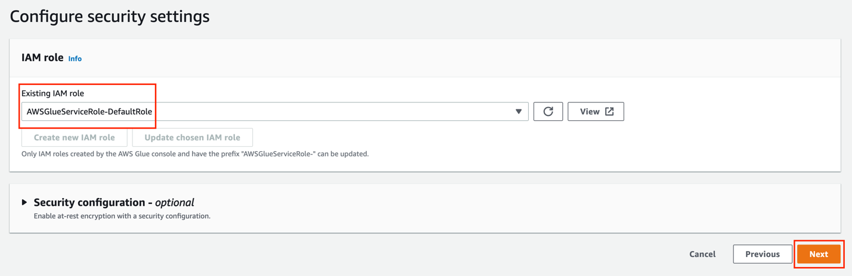Click the Configure security settings page title
The width and height of the screenshot is (852, 276).
coord(110,16)
